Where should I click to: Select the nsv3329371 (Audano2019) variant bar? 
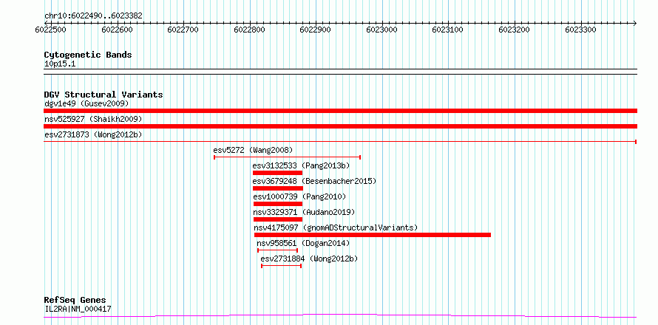[x=278, y=219]
